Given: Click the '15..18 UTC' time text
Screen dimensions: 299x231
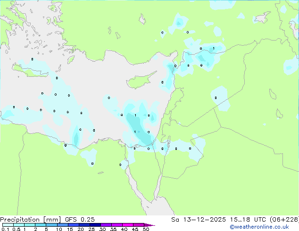Looking at the screenshot, I should click(x=248, y=220).
